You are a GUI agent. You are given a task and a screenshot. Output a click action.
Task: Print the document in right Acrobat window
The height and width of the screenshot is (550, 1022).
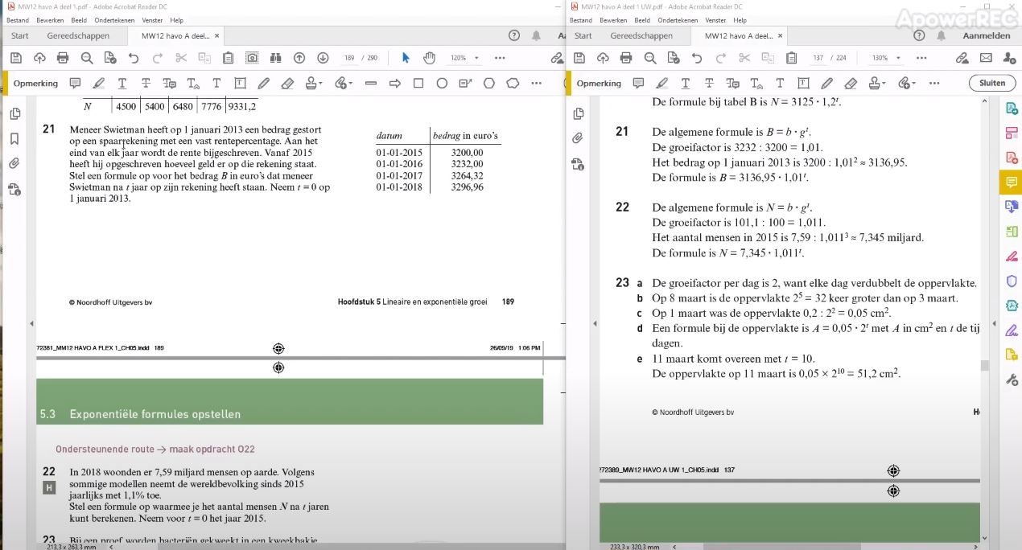point(626,58)
